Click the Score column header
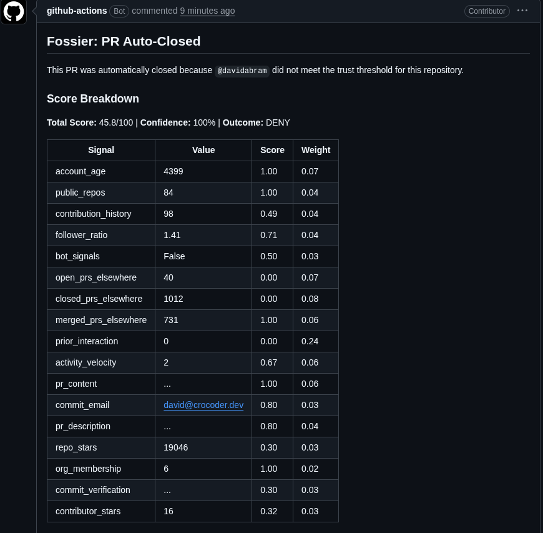 point(272,150)
